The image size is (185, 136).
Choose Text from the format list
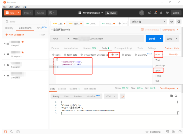coord(157,60)
